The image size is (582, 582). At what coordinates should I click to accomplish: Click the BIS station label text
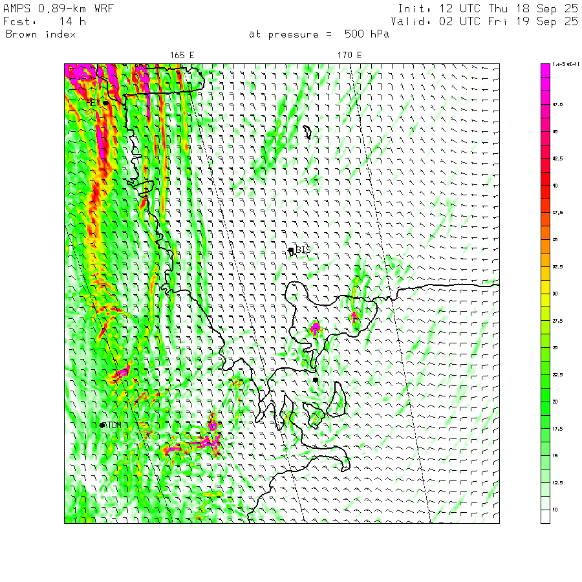click(303, 250)
